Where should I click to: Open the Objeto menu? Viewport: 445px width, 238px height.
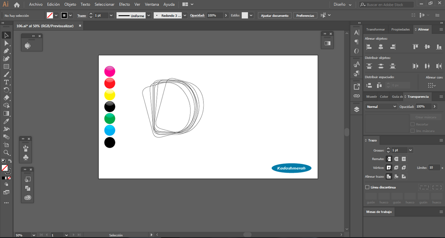(70, 5)
